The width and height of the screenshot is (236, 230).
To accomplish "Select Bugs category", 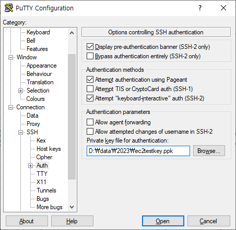I will [43, 199].
